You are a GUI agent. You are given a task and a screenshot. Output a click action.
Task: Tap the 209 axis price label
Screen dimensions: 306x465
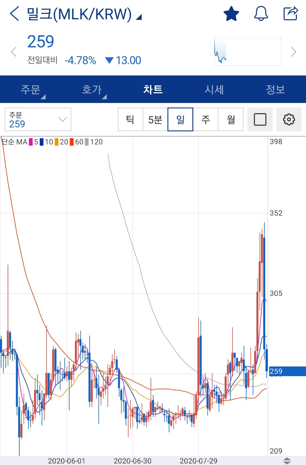pos(276,451)
